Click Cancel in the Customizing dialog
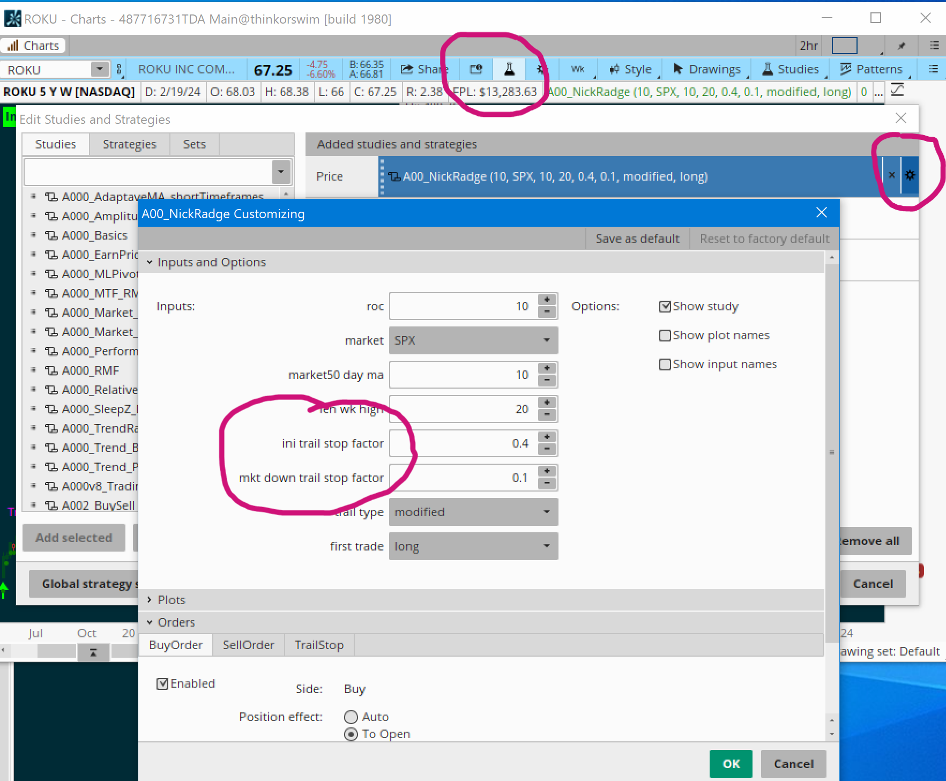Screen dimensions: 946x781 tap(793, 764)
